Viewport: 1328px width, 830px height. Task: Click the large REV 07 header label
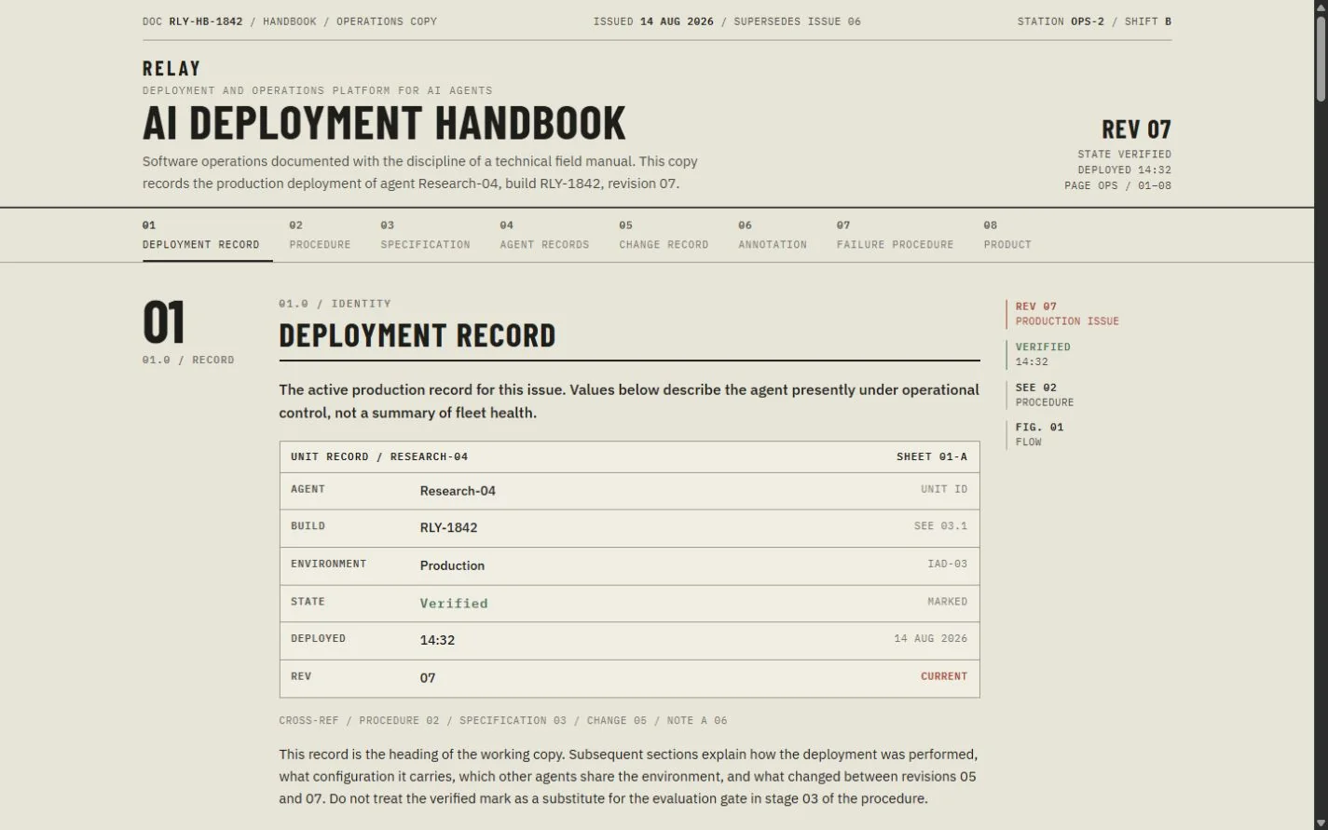tap(1136, 129)
